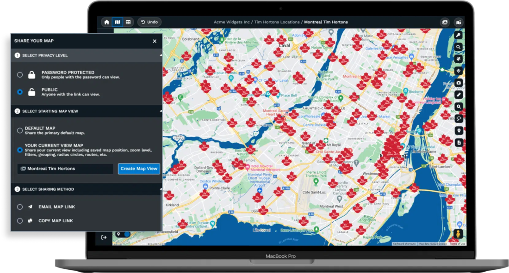Close the Share Your Map panel
This screenshot has height=273, width=509.
(x=155, y=41)
